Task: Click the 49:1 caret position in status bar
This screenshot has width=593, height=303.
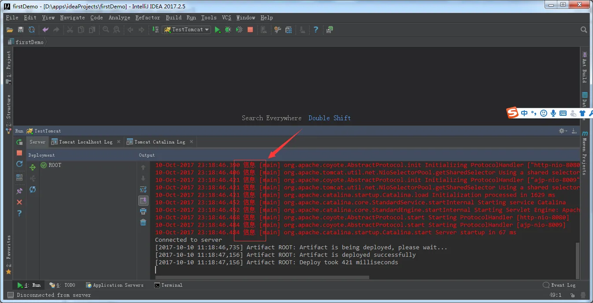Action: click(555, 295)
